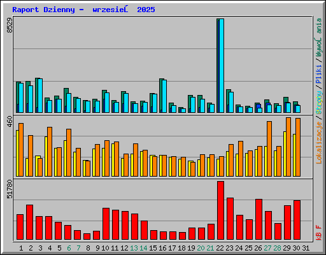326x255 pixels.
Task: Click the 8529 y-axis label
Action: (x=10, y=25)
